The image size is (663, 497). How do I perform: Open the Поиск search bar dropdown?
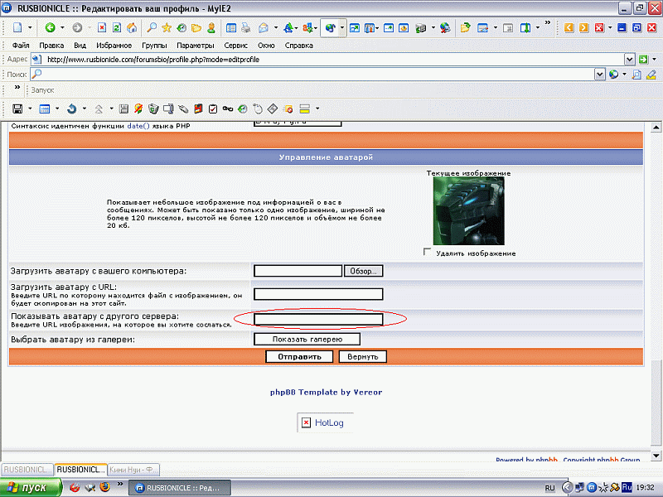click(x=599, y=75)
